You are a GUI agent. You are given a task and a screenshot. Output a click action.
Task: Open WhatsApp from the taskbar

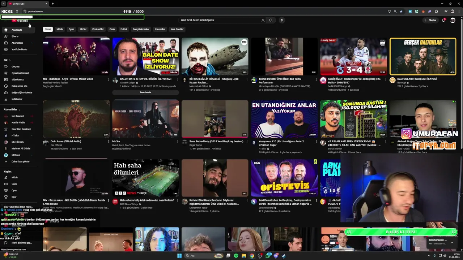pyautogui.click(x=268, y=256)
